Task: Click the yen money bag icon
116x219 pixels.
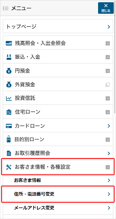Action: click(x=9, y=71)
